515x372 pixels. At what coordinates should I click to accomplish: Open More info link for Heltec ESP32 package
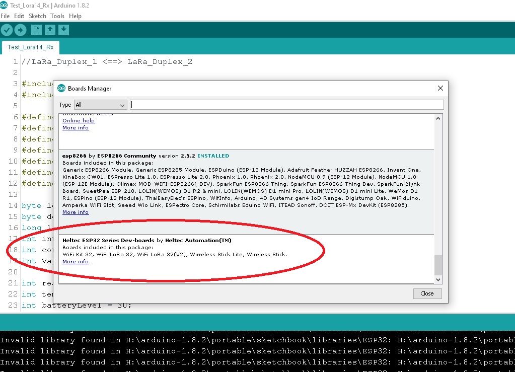tap(76, 262)
